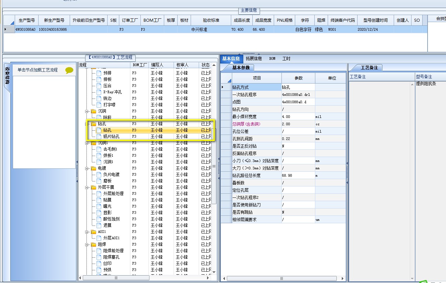Image resolution: width=446 pixels, height=283 pixels.
Task: Click the document icon beside 铝片钻孔
Action: 99,136
